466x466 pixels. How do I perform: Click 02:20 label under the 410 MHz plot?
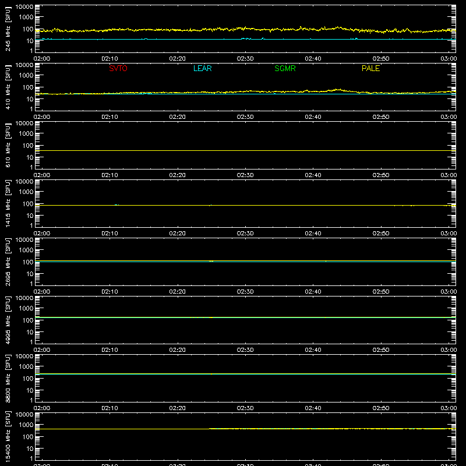pos(178,117)
